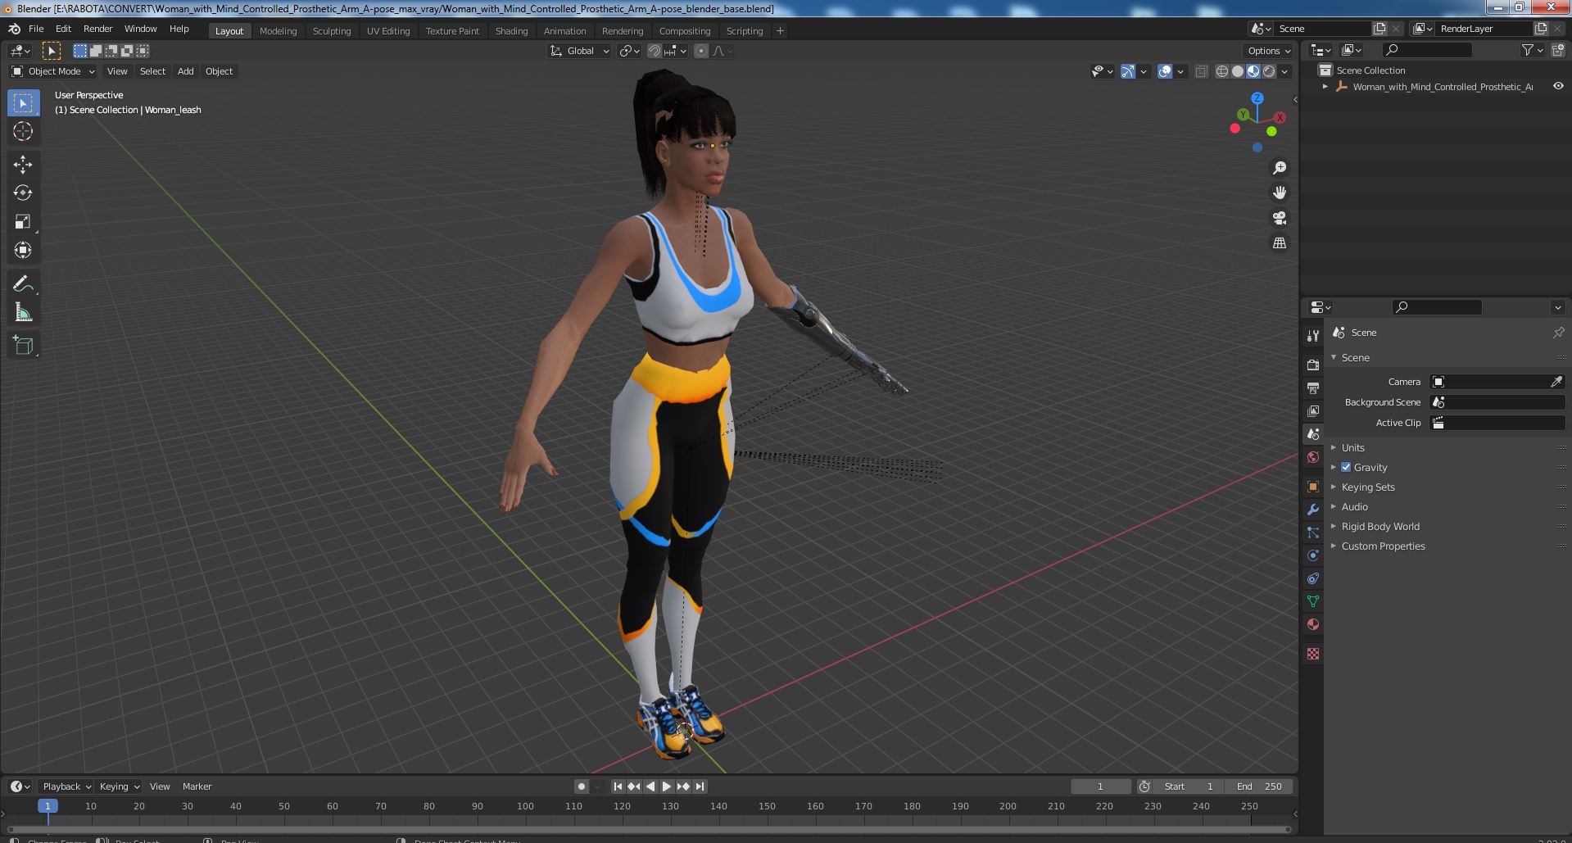
Task: Open the View Layer properties tab
Action: pos(1313,410)
